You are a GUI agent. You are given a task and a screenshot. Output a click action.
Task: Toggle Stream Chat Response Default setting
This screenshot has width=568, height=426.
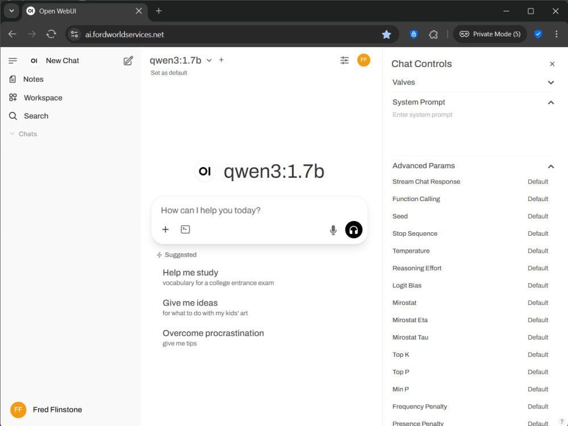(537, 182)
